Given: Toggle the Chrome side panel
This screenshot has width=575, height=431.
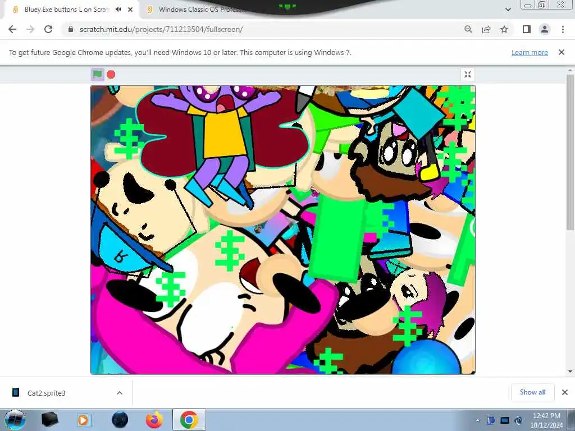Looking at the screenshot, I should [527, 29].
